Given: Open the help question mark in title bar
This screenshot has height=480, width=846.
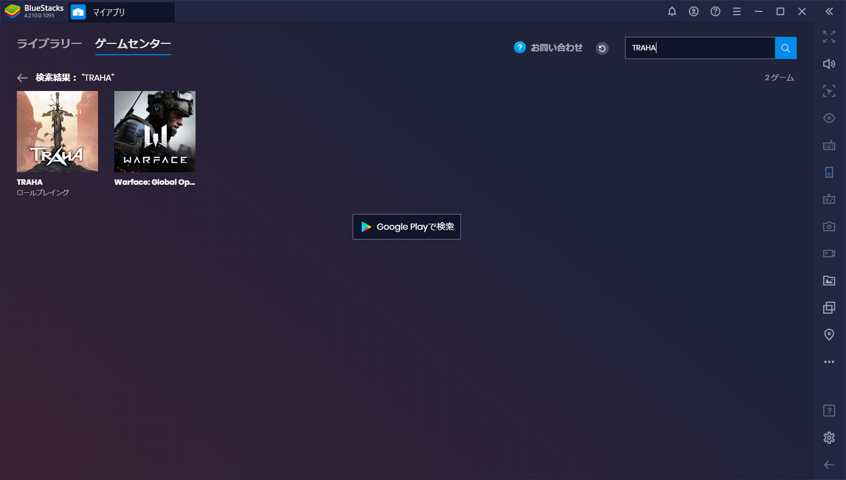Looking at the screenshot, I should coord(715,11).
